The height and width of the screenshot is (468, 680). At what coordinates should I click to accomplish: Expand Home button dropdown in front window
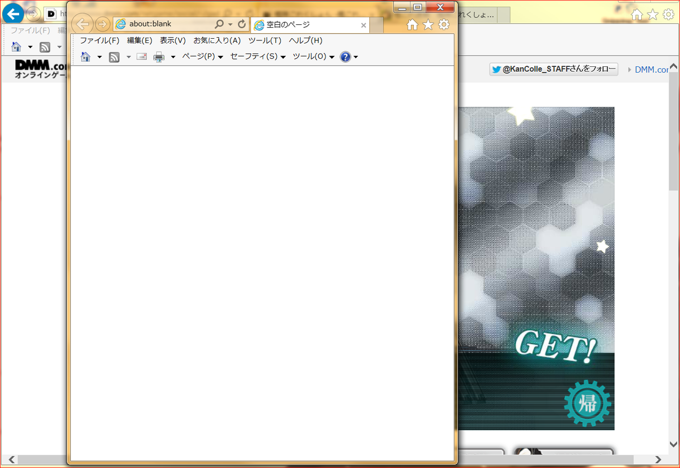(99, 57)
